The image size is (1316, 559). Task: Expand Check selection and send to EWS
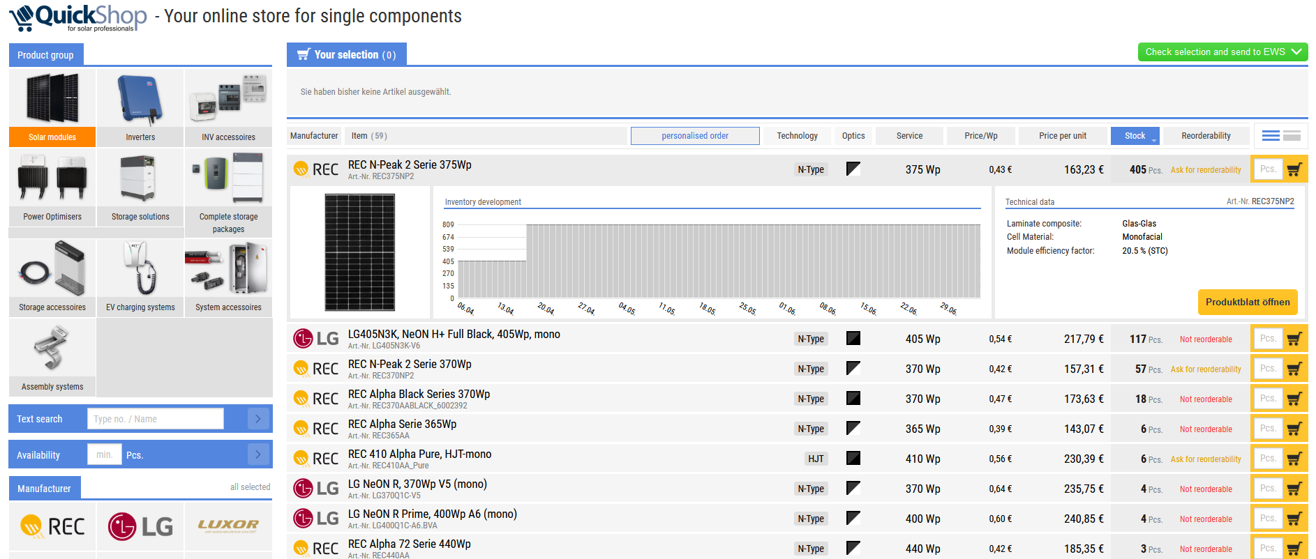coord(1222,52)
